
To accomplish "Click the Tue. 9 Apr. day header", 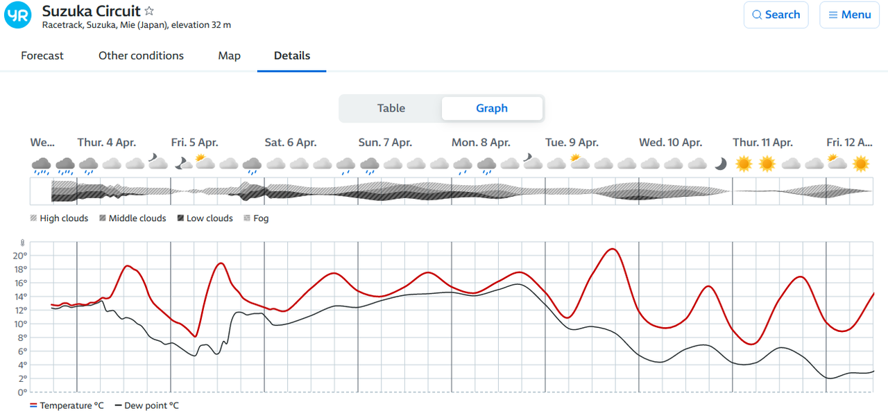I will point(572,142).
